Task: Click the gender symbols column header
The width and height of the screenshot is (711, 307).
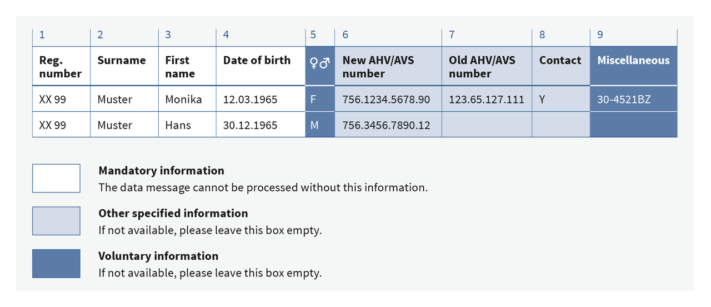Action: pos(320,66)
